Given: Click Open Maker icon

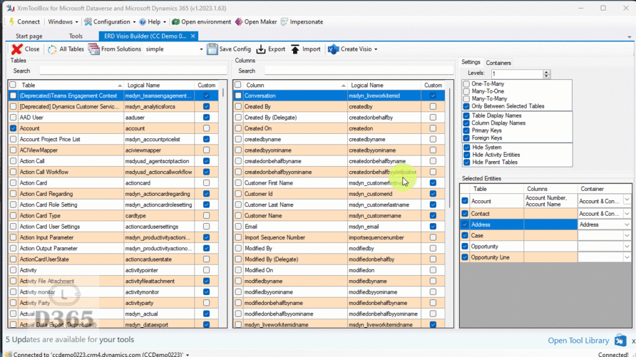Looking at the screenshot, I should pyautogui.click(x=239, y=22).
